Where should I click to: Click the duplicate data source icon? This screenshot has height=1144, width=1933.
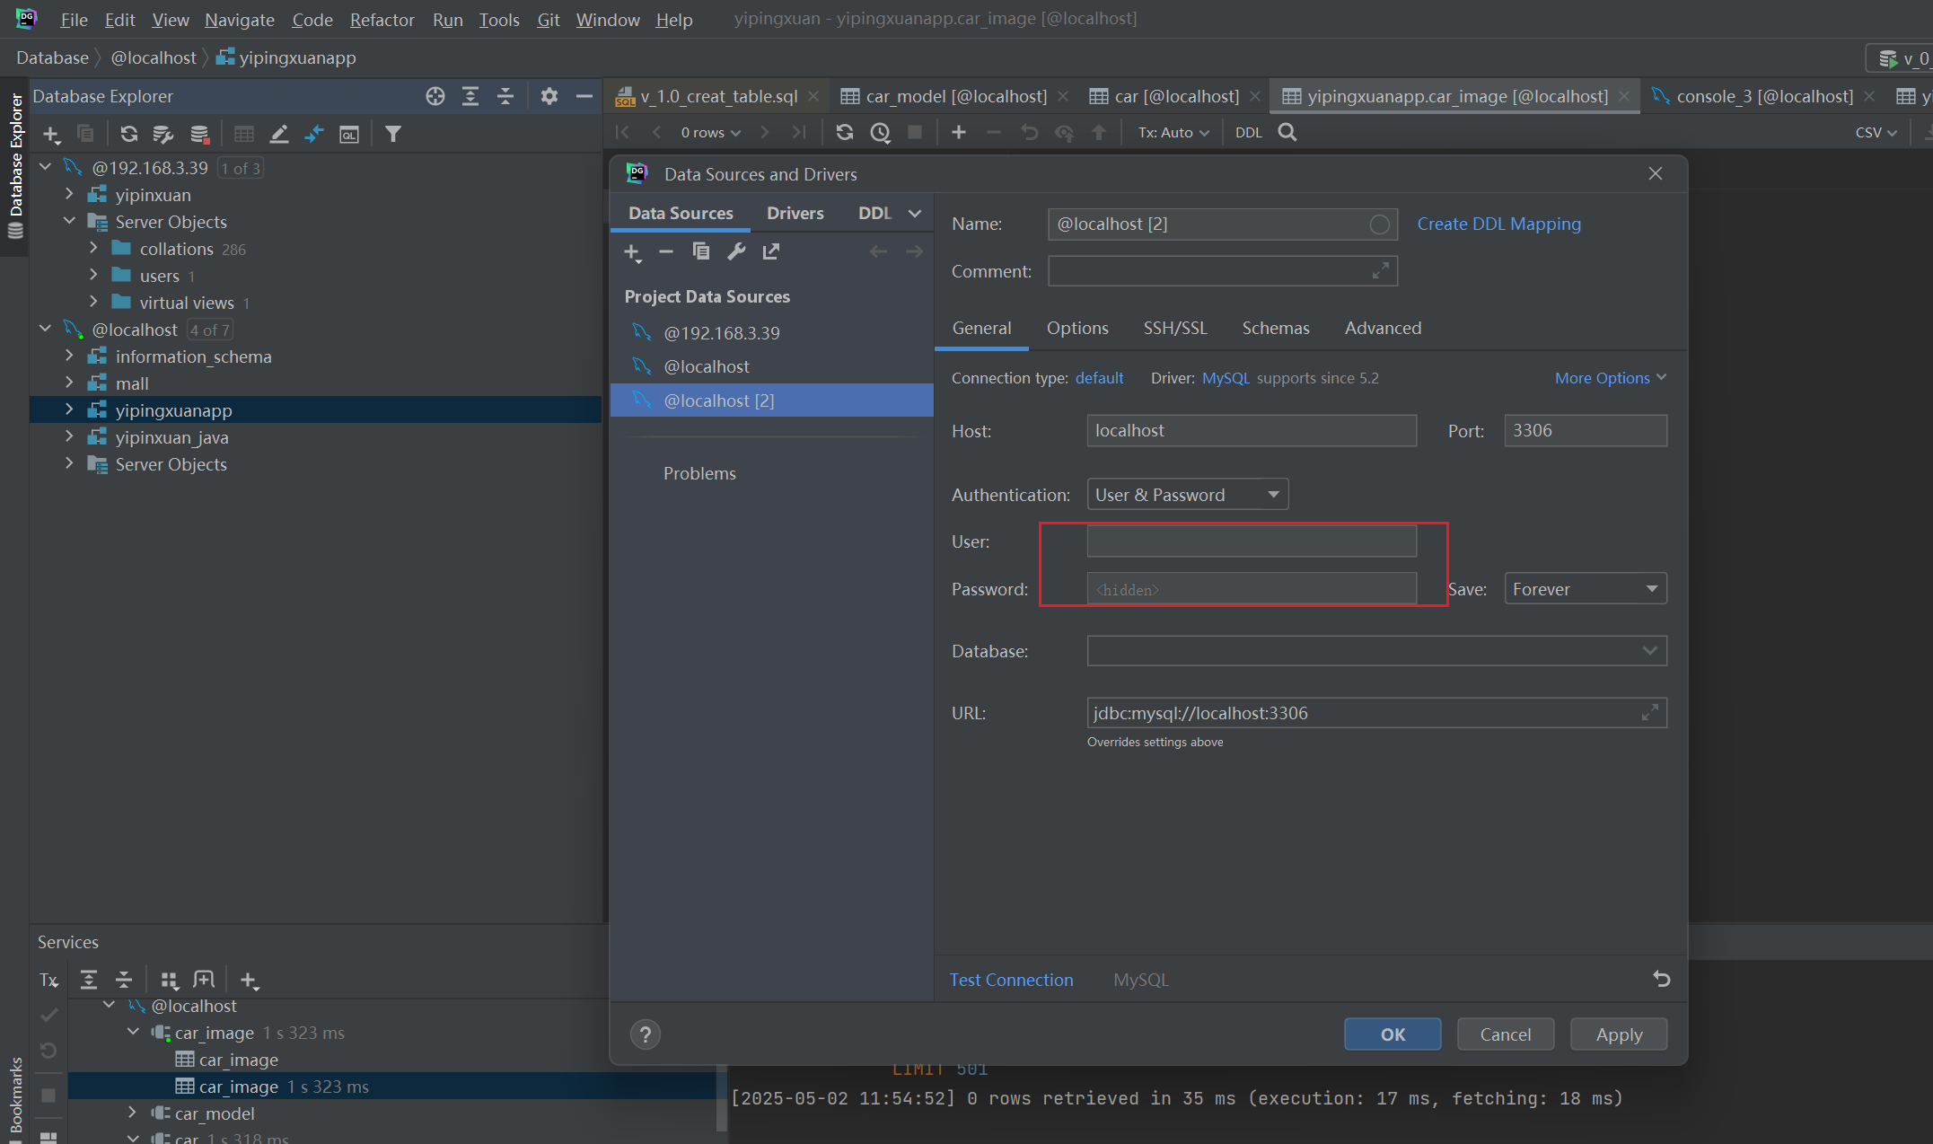point(701,251)
